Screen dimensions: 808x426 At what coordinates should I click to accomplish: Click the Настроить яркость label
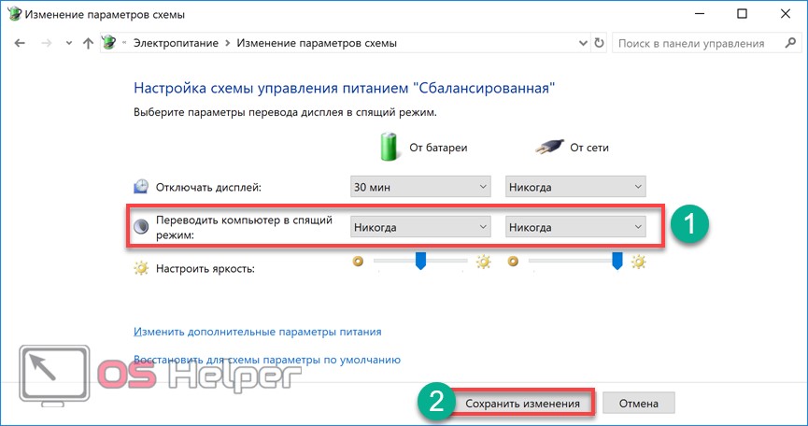coord(206,269)
